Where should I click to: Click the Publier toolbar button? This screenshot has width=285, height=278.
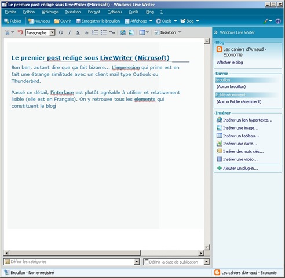(x=13, y=21)
